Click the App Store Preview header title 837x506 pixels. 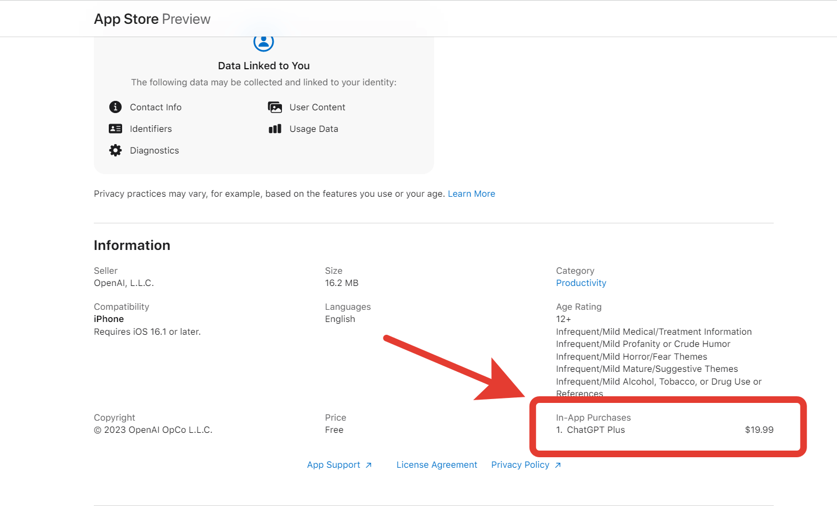(152, 19)
